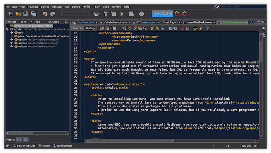Expand section netbeans-using tree node

click(12, 43)
